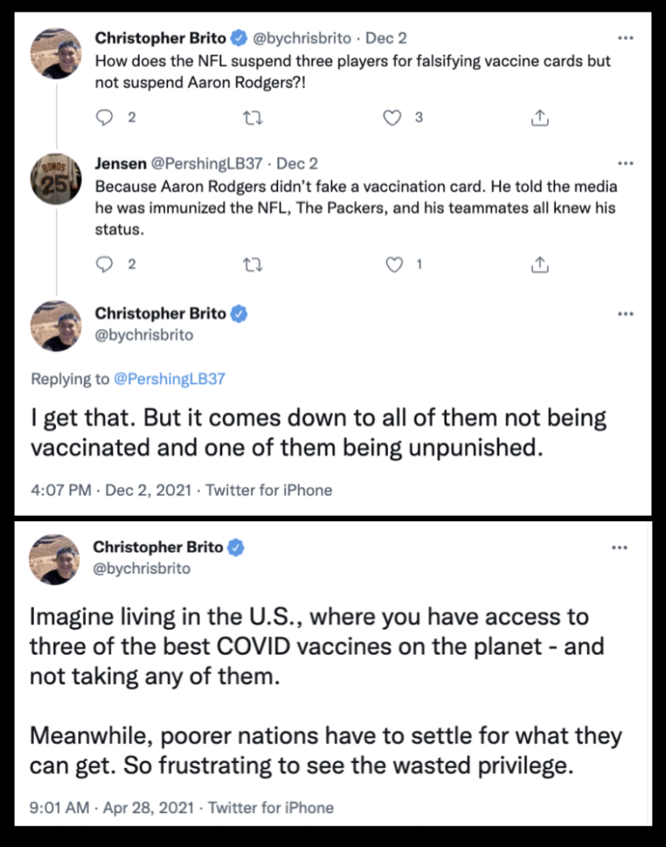Reply to the first NFL suspension tweet

coord(105,118)
